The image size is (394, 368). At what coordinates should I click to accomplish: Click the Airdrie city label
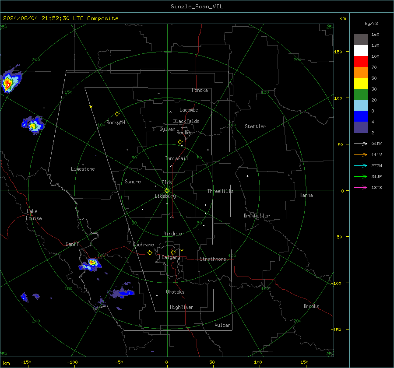(x=172, y=234)
